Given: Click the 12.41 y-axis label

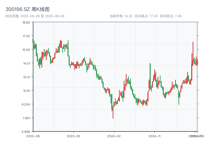Looking at the screenshot, I should 26,77.
